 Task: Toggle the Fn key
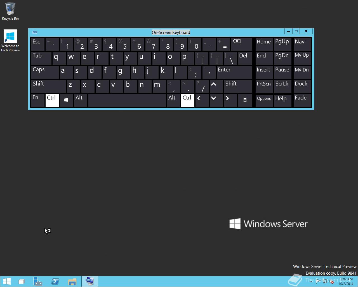pyautogui.click(x=38, y=100)
